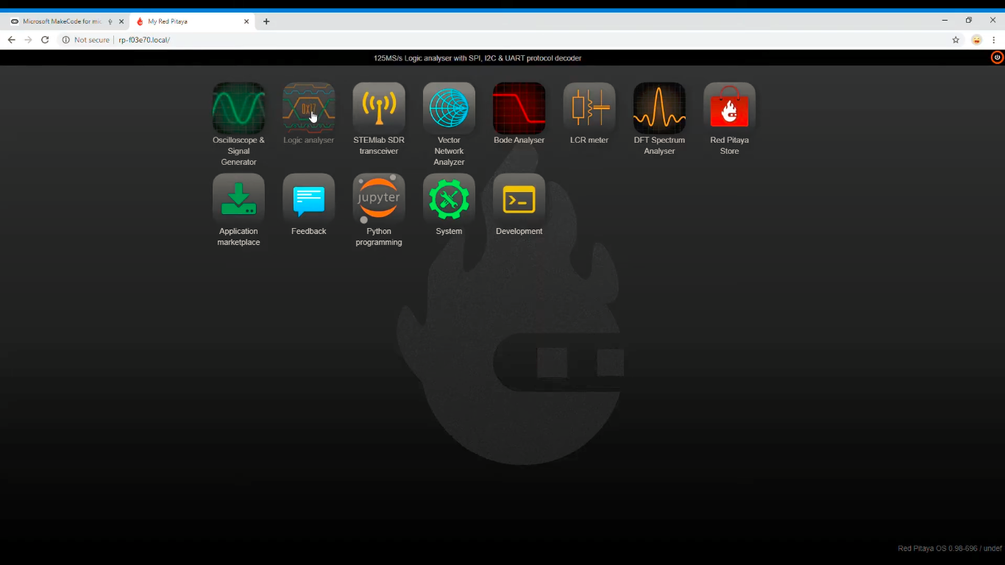This screenshot has width=1005, height=565.
Task: Launch the LCR meter app
Action: tap(589, 108)
